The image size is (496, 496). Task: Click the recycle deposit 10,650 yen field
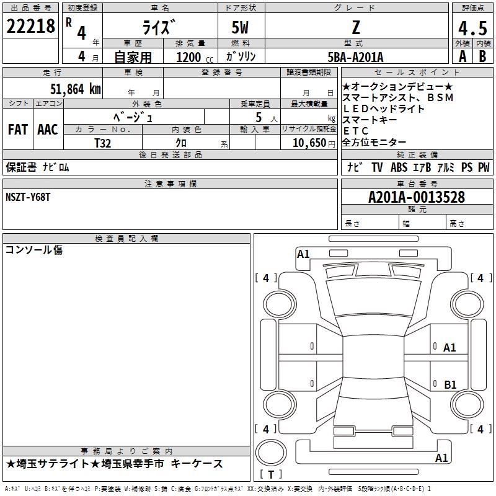(309, 143)
